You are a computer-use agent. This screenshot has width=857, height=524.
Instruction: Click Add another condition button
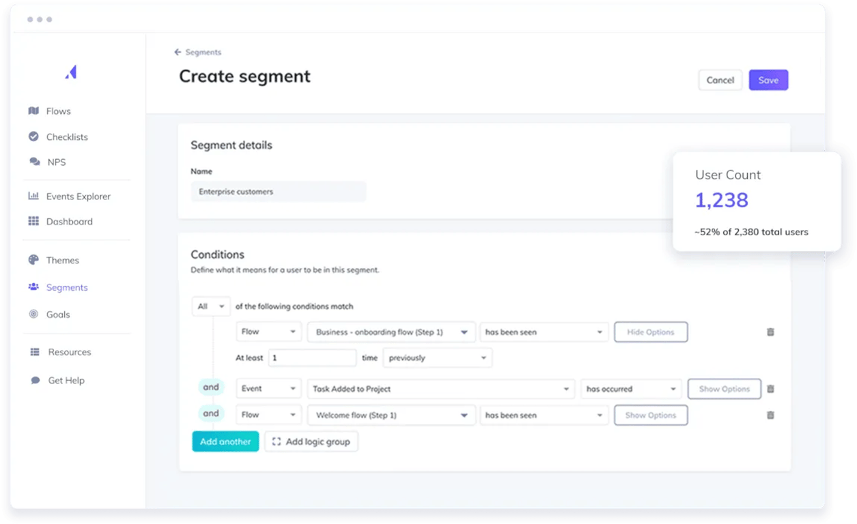[x=225, y=441]
